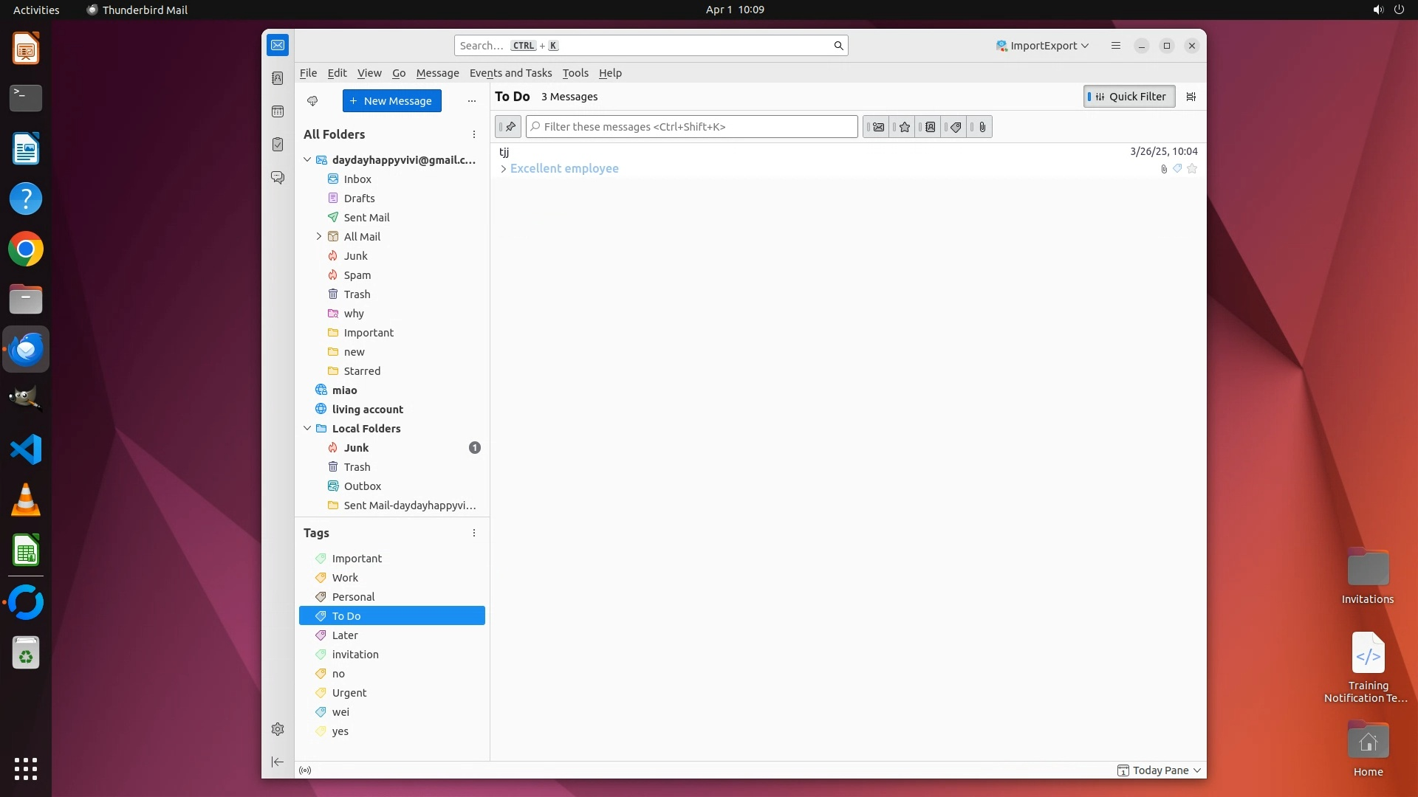Screen dimensions: 1418x797
Task: Toggle the Starred messages quick filter
Action: (904, 127)
